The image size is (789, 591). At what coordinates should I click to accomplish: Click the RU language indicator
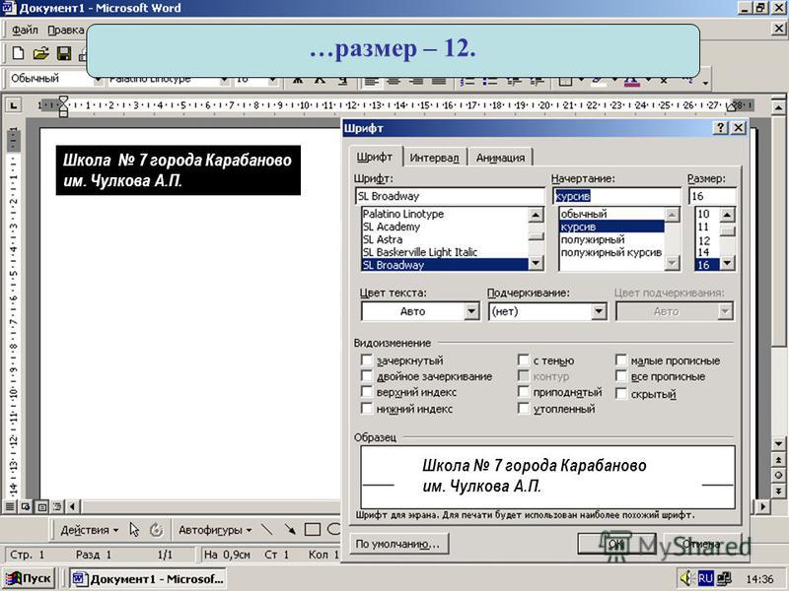[705, 578]
